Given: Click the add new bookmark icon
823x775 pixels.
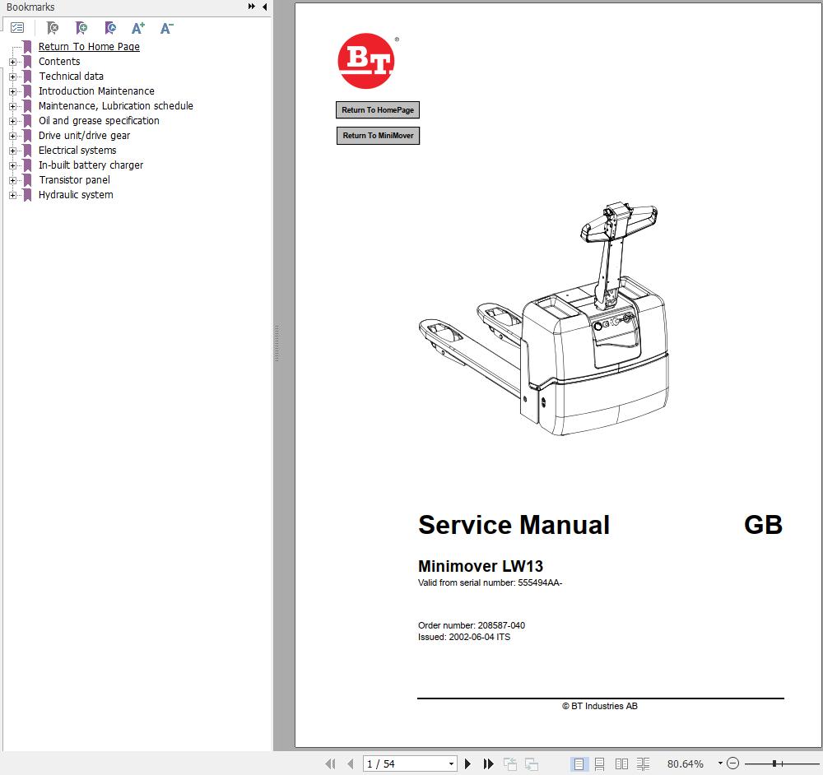Looking at the screenshot, I should [x=81, y=28].
